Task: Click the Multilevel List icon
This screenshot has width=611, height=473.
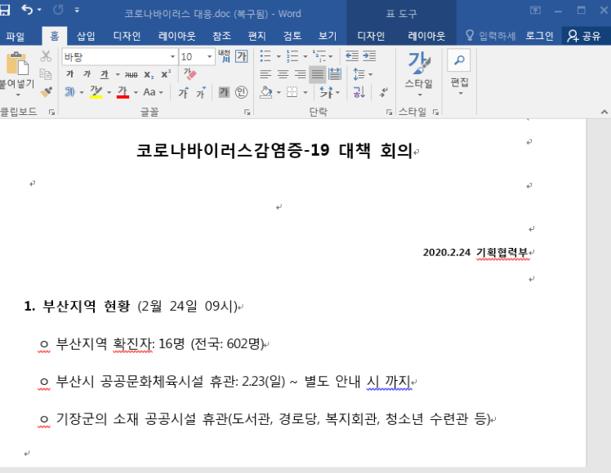Action: coord(319,56)
